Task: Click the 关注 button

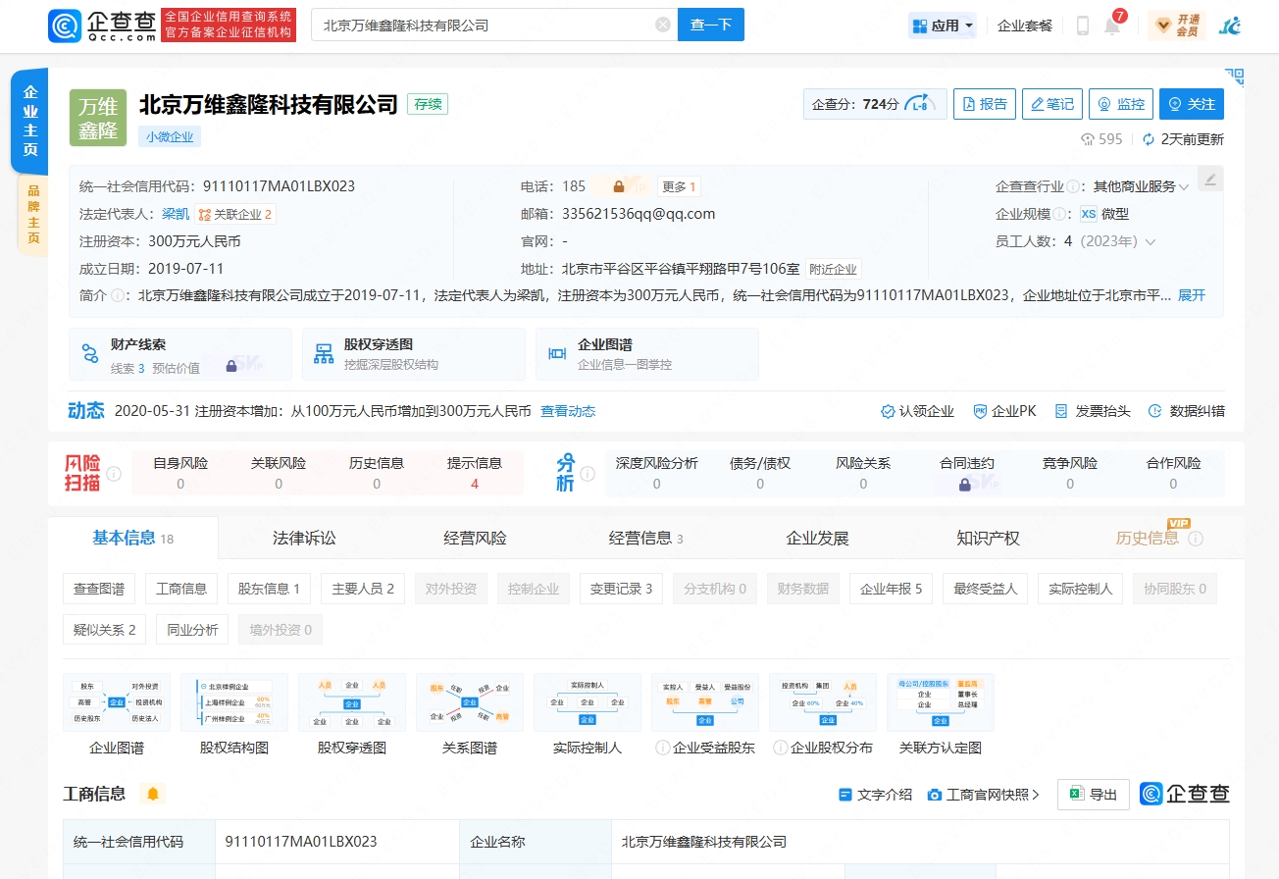Action: click(1192, 104)
